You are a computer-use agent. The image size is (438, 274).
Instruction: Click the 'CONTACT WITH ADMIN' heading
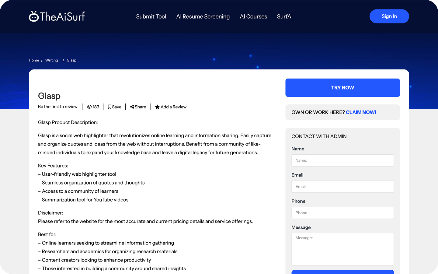[x=319, y=136]
